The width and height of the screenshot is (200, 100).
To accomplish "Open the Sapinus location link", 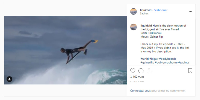I will (144, 13).
